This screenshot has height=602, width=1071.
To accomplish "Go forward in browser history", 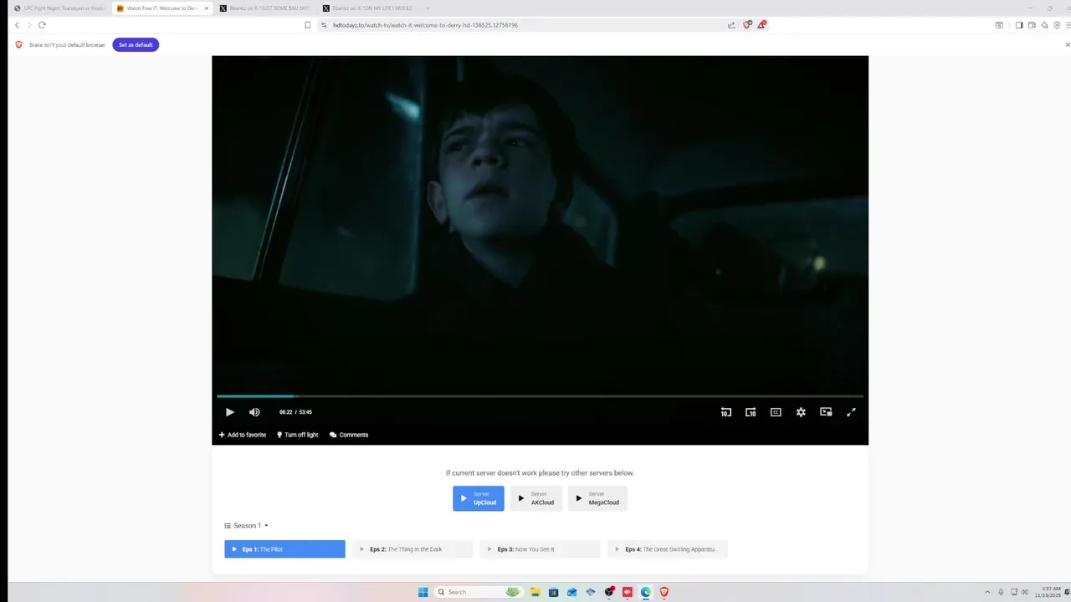I will click(29, 25).
